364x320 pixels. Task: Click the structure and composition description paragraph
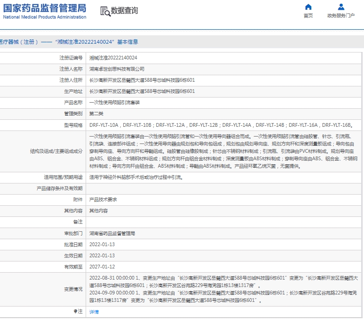click(x=223, y=151)
